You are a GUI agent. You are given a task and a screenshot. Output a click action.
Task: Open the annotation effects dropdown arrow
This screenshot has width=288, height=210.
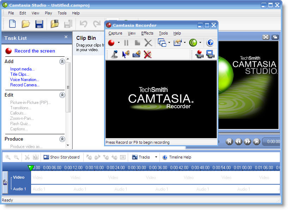click(185, 43)
